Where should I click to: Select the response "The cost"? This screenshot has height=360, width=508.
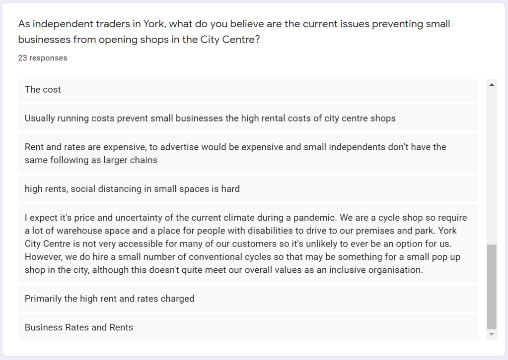click(x=43, y=90)
